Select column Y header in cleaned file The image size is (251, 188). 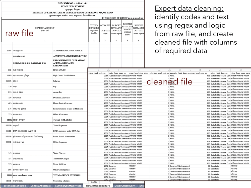point(119,70)
